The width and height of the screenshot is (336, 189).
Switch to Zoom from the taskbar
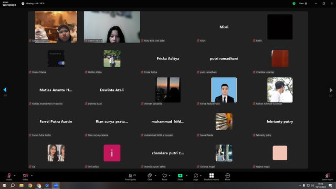pyautogui.click(x=56, y=185)
